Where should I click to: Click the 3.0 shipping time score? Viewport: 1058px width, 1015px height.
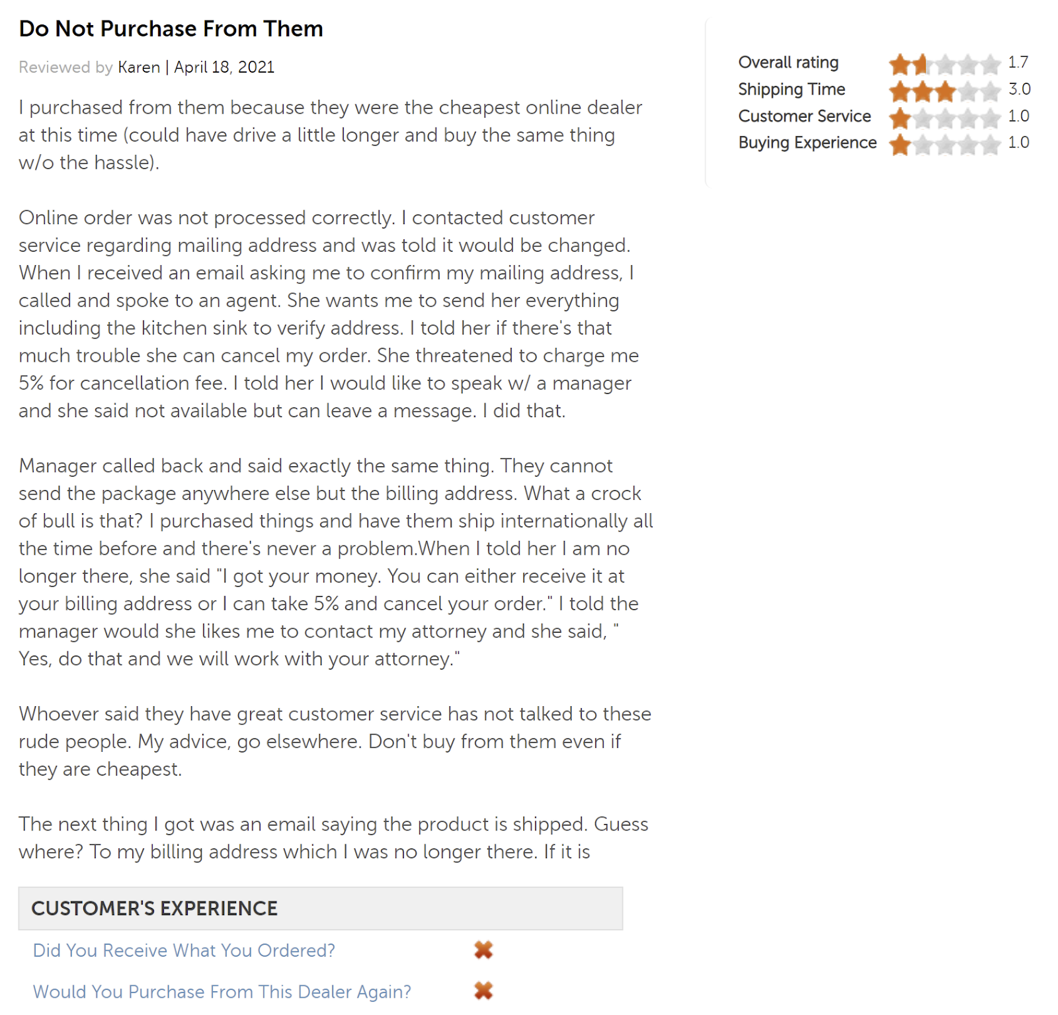tap(1019, 89)
